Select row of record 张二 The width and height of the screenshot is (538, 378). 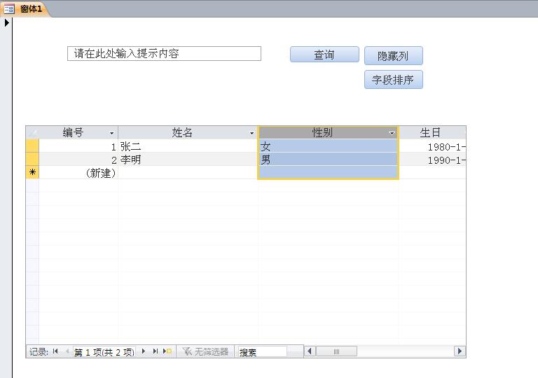pos(32,146)
